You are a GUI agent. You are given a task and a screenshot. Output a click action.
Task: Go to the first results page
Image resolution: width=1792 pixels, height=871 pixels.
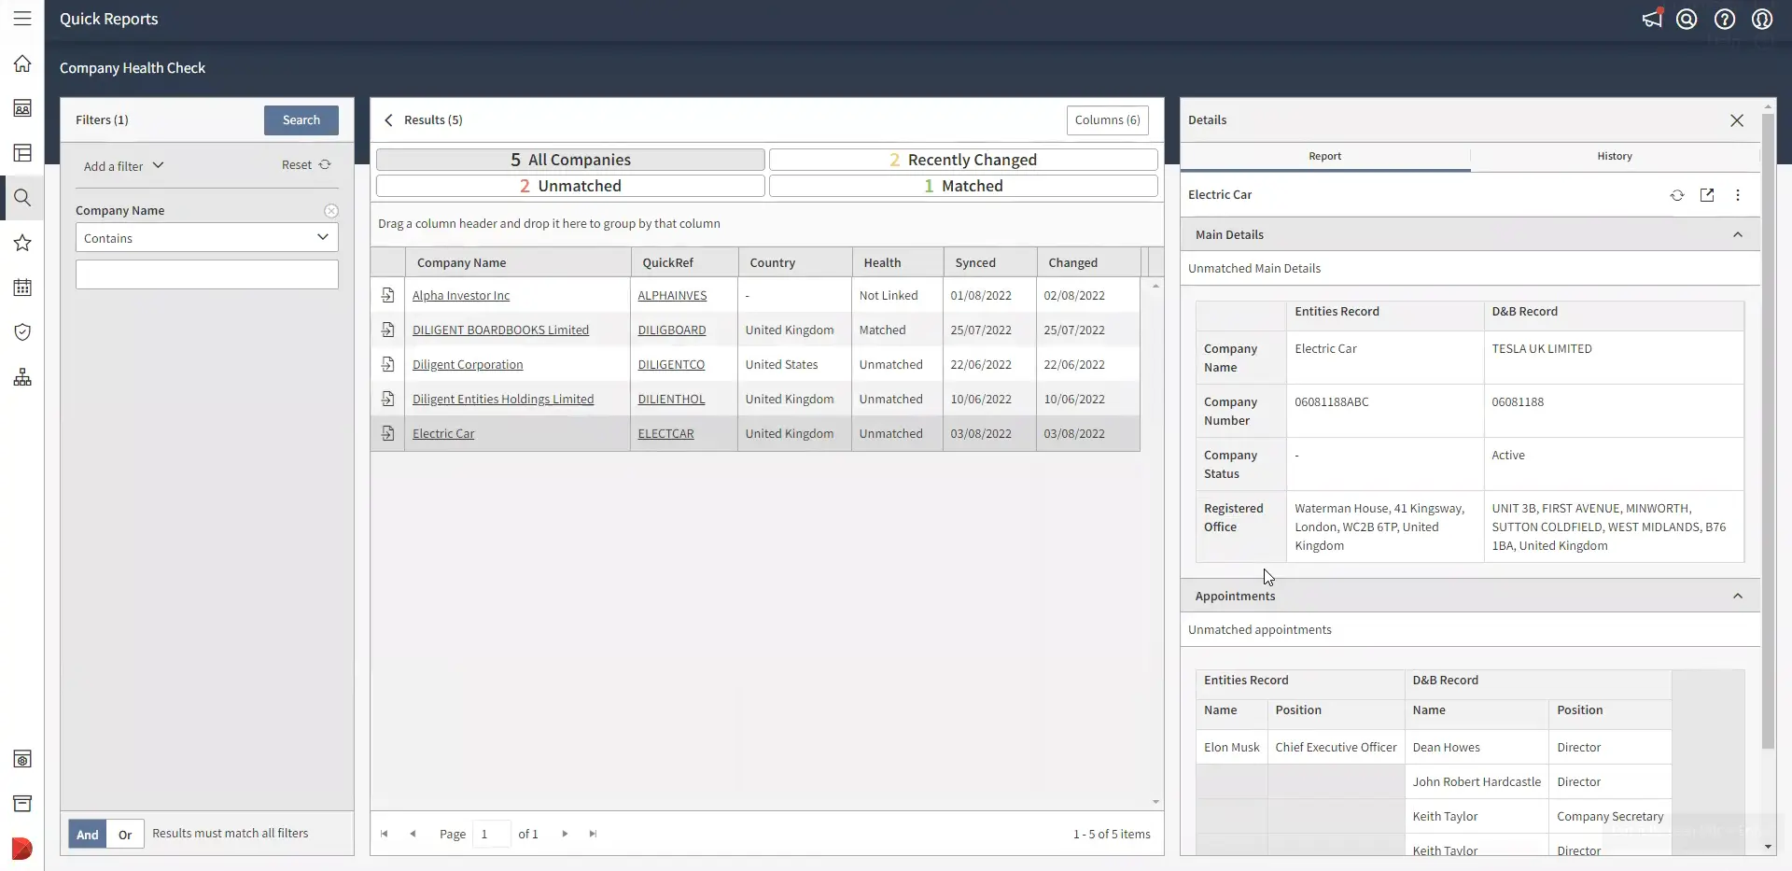click(384, 834)
